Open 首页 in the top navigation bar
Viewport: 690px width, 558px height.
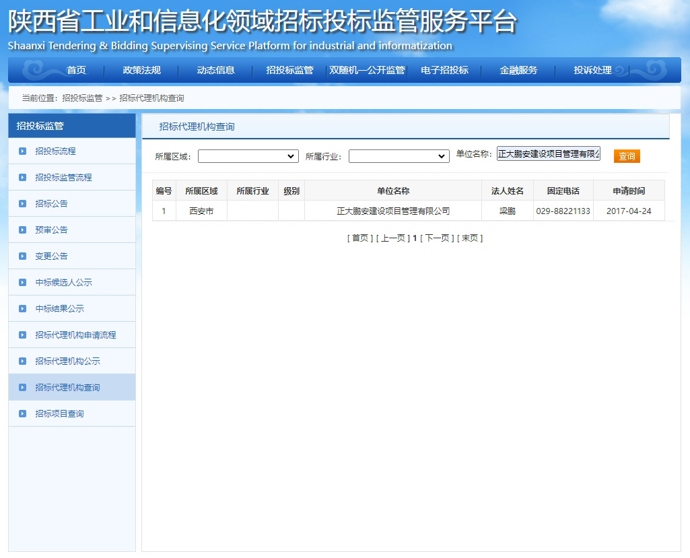76,70
